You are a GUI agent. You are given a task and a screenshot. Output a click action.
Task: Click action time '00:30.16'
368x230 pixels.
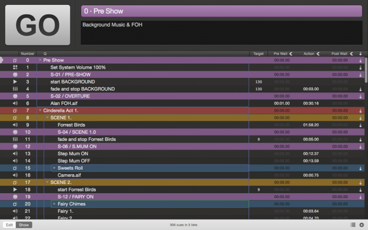click(311, 104)
